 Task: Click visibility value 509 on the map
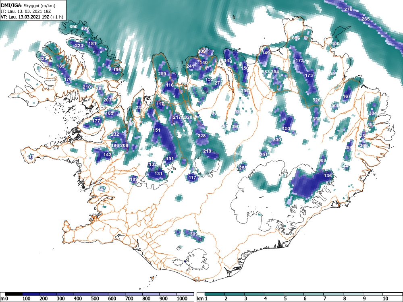click(x=335, y=105)
